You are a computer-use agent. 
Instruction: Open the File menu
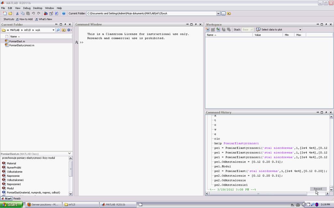tap(3, 8)
